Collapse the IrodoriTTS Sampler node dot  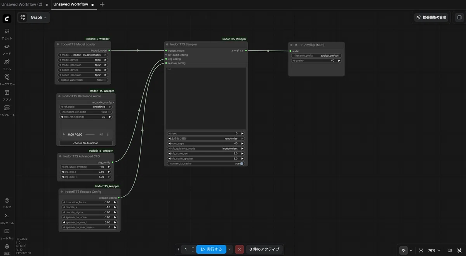click(167, 44)
